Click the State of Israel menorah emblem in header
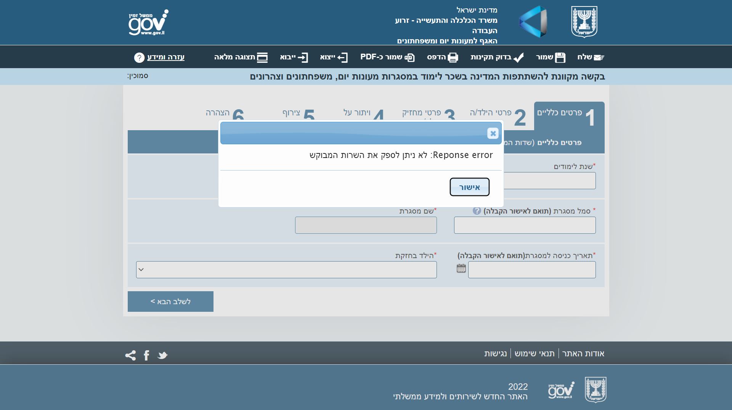Screen dimensions: 732x410 [x=584, y=22]
